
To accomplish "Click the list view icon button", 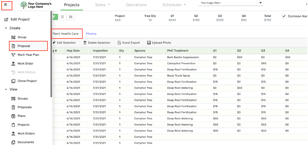I will point(71,17).
